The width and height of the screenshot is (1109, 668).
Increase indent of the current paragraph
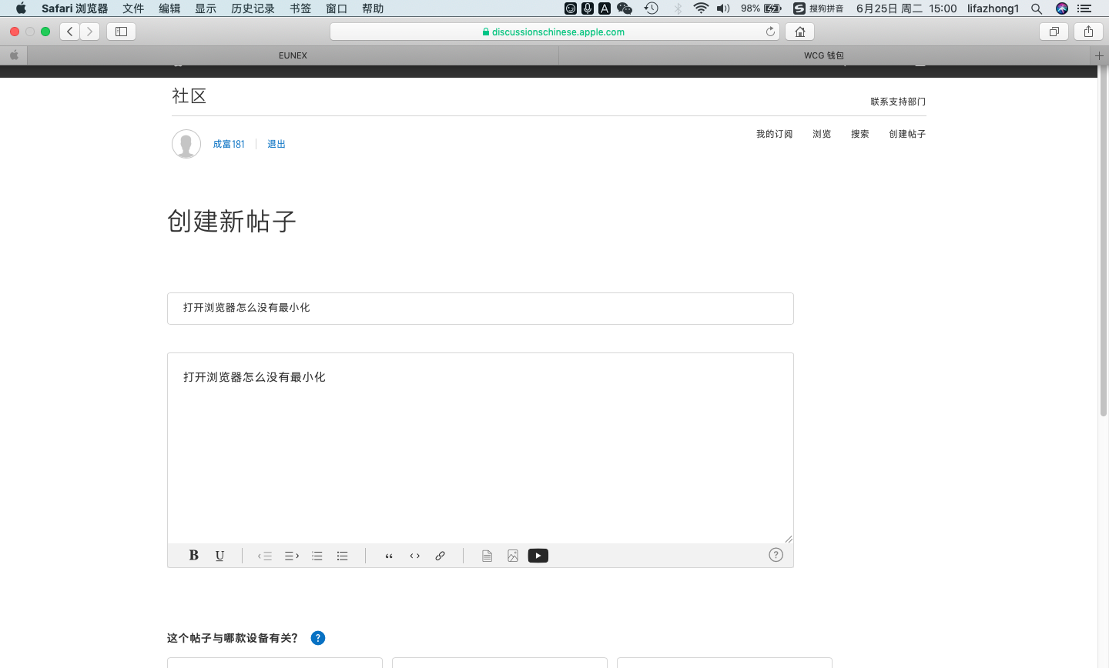[292, 556]
